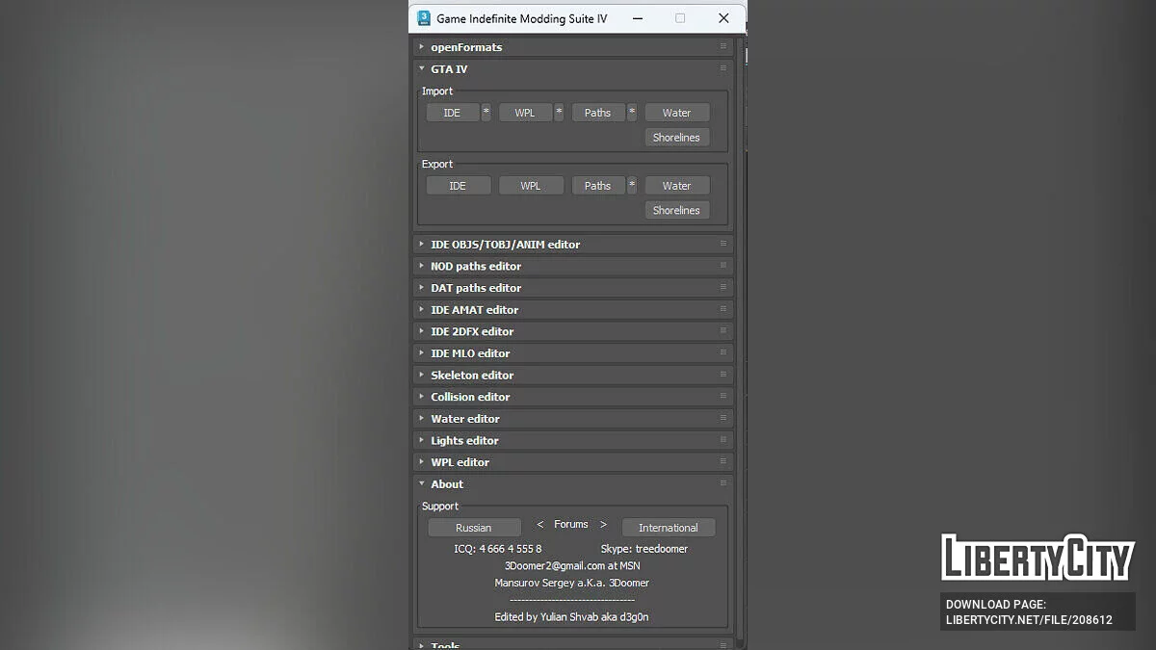
Task: Click the Paths button under Import
Action: [x=598, y=113]
